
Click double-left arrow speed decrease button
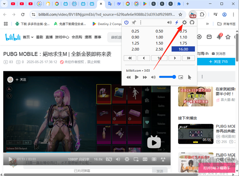130,58
